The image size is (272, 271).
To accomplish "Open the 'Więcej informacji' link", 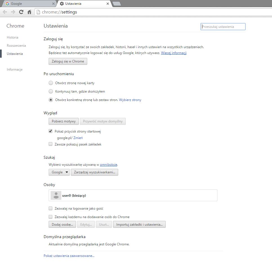I will point(174,53).
